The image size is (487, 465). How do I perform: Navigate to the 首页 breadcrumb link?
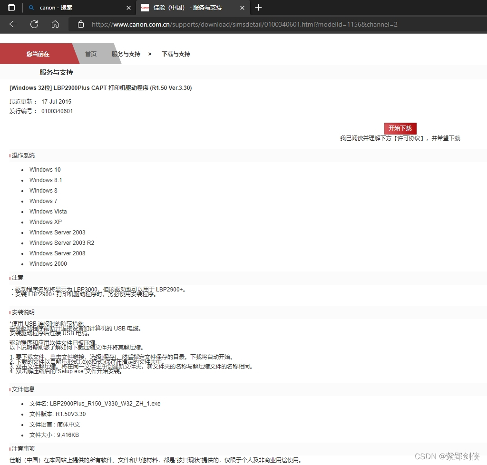coord(90,54)
